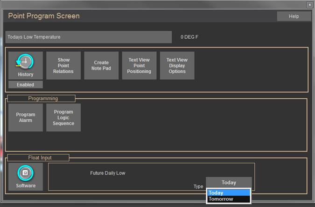Open Show Point Relations
315x207 pixels.
(x=63, y=66)
